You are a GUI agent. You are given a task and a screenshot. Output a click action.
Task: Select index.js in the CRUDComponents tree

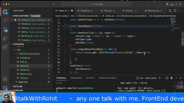(24, 66)
